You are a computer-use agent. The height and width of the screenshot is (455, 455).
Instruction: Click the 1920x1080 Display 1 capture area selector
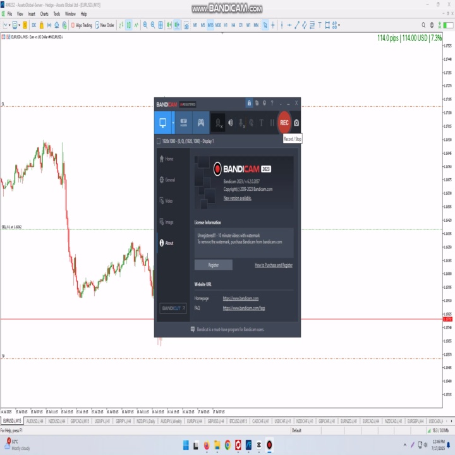(185, 142)
